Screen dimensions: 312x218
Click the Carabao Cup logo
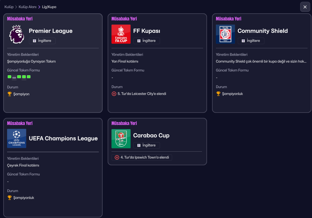tap(121, 139)
